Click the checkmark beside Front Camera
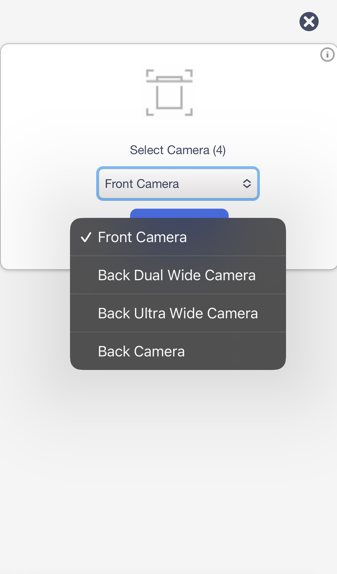 [x=86, y=237]
